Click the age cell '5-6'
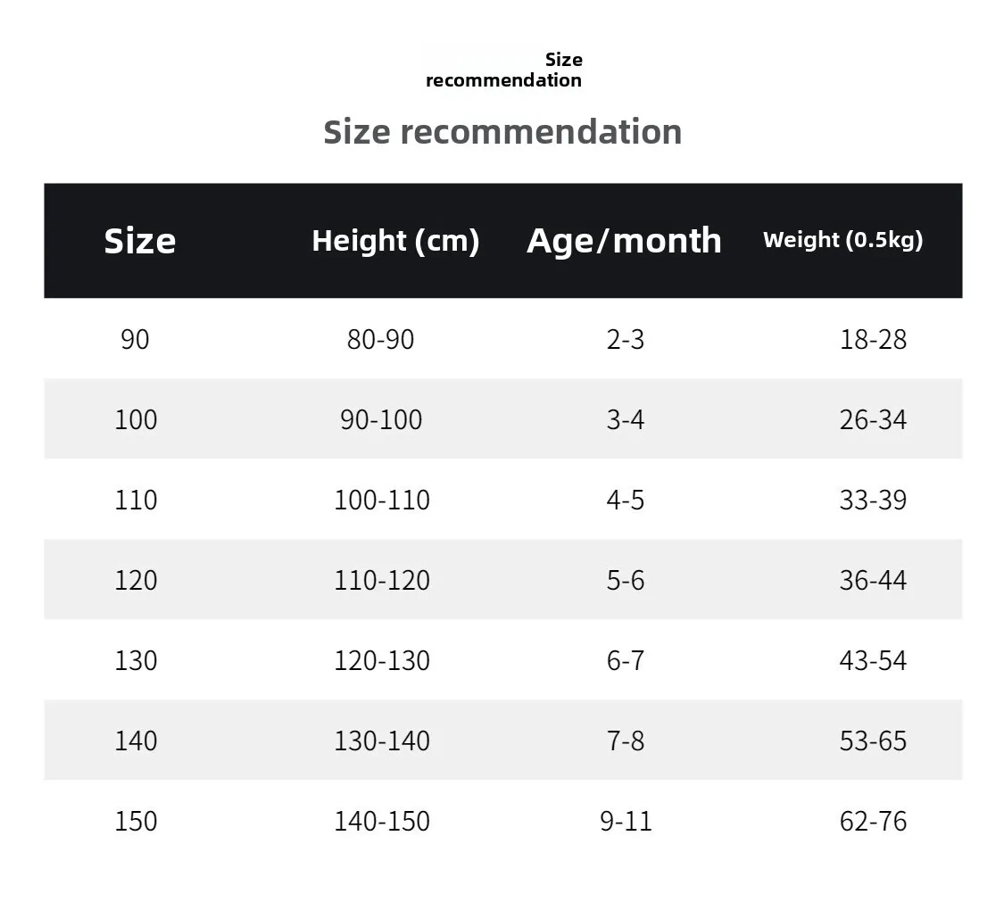 pyautogui.click(x=626, y=581)
